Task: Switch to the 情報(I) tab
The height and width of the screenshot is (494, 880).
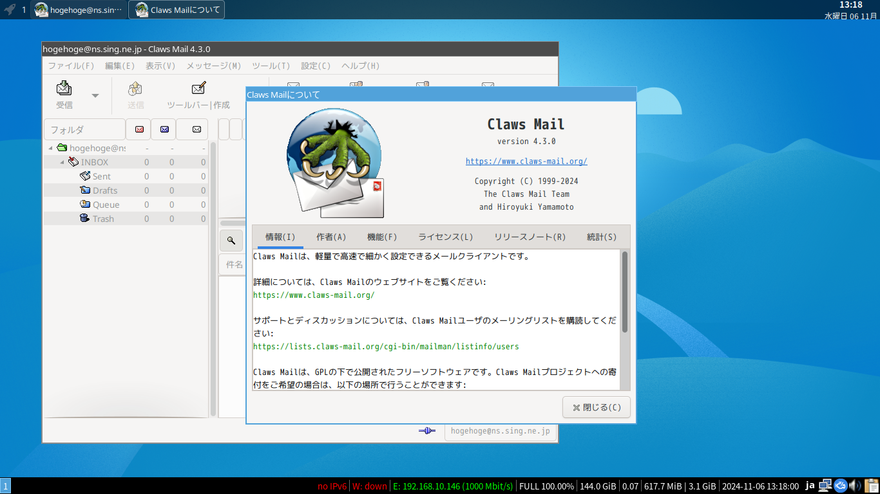Action: tap(280, 237)
